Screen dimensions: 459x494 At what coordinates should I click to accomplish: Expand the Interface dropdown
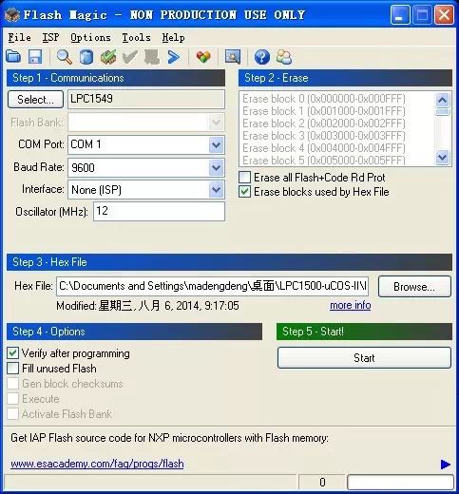(216, 190)
